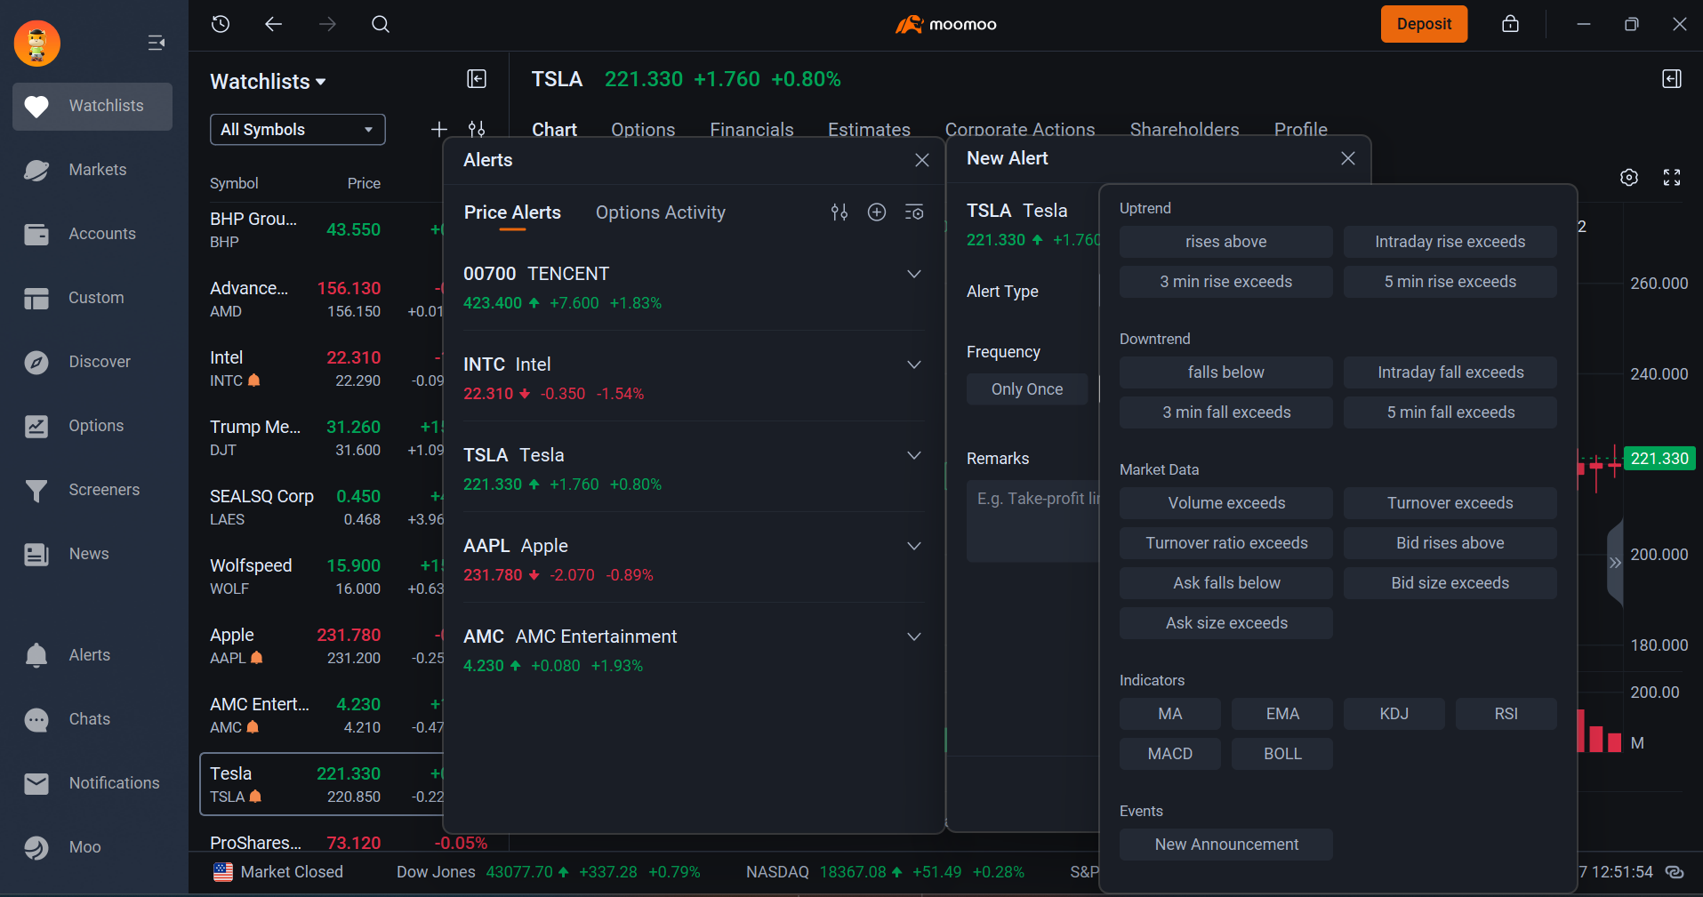Add a symbol with the plus icon
Screen dimensions: 1703x897
438,130
